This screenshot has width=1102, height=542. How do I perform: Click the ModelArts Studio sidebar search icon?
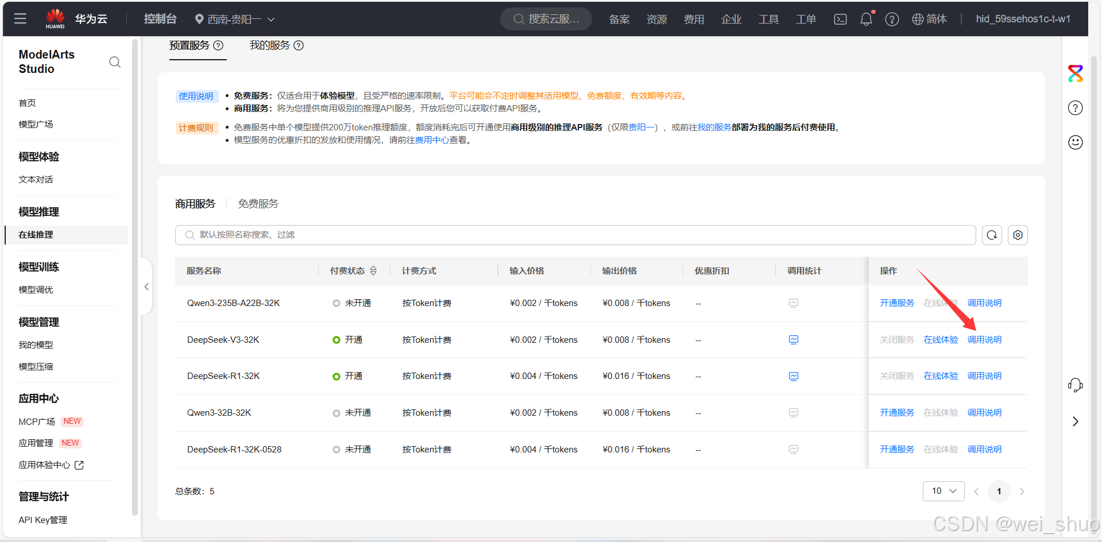coord(115,62)
